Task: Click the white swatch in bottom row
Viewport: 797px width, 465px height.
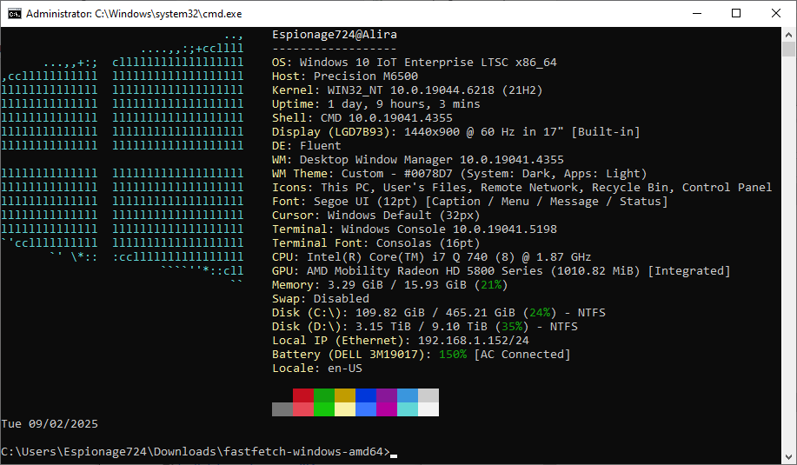Action: coord(428,409)
